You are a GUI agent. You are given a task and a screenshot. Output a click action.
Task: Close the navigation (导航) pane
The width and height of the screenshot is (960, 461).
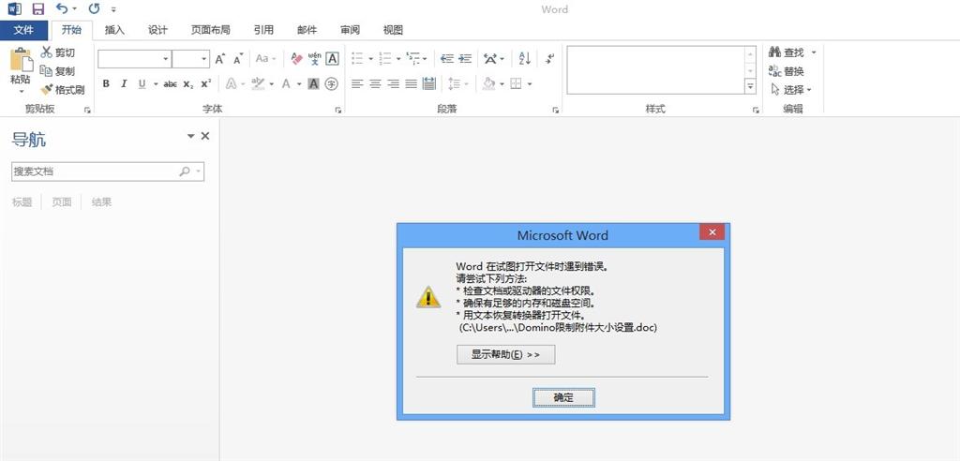click(x=205, y=136)
